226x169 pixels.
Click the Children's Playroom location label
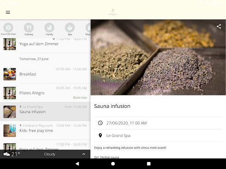(38, 125)
